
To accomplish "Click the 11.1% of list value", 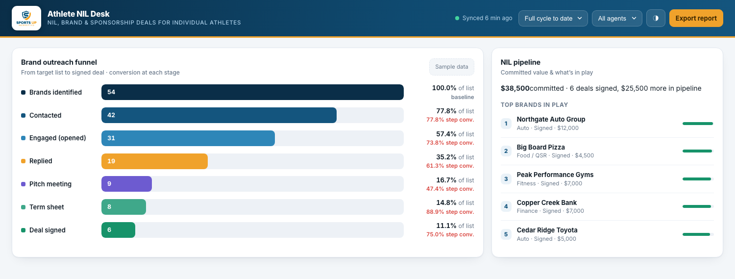I will (455, 226).
